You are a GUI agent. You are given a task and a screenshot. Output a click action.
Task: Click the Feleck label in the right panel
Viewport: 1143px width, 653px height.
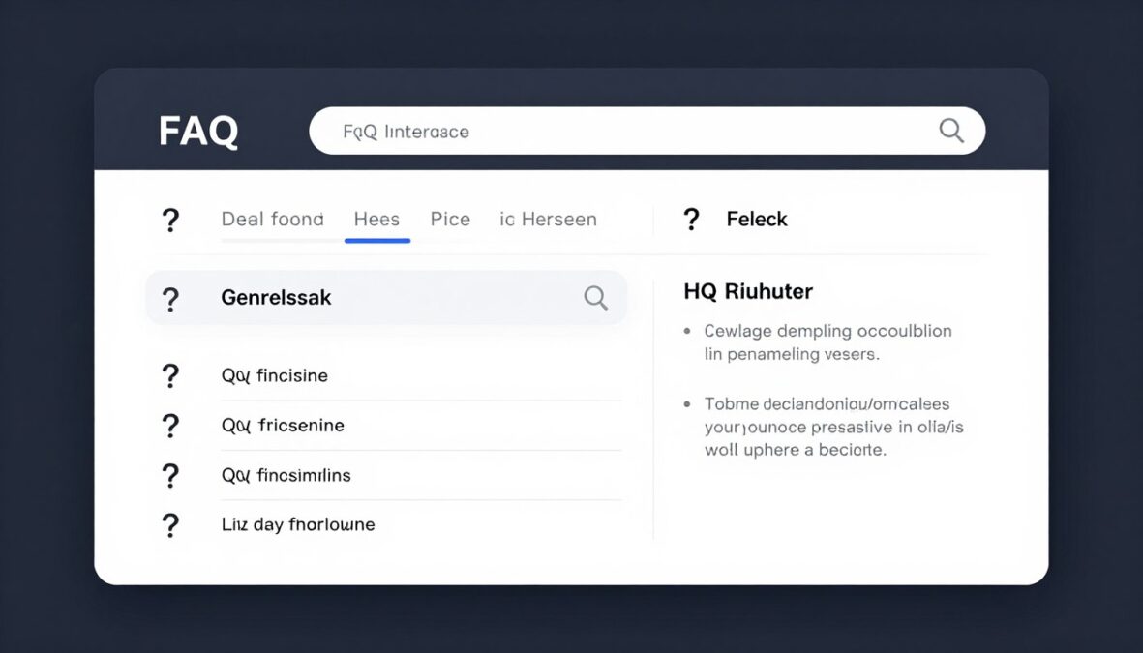click(757, 220)
